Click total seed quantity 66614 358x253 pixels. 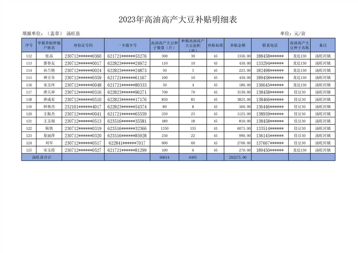tap(165, 157)
